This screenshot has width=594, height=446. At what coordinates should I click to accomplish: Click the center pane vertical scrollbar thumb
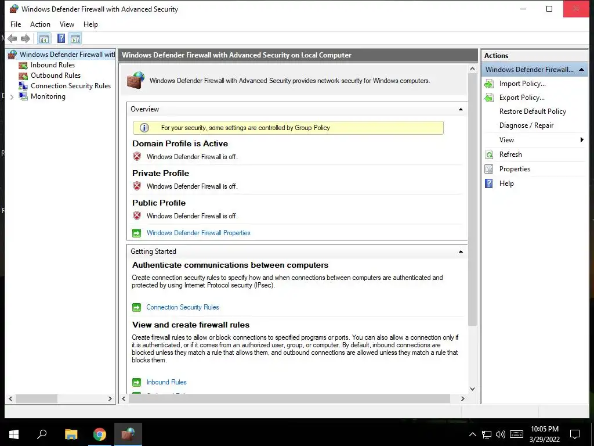(x=472, y=200)
